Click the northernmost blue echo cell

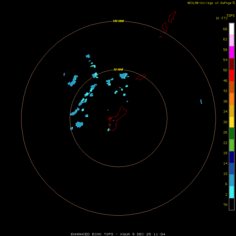tap(88, 56)
